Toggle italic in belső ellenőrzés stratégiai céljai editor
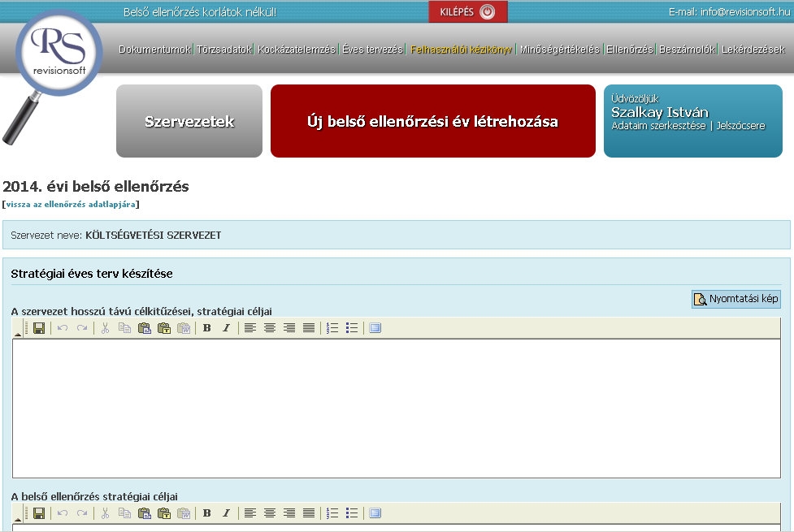794x532 pixels. click(x=227, y=513)
